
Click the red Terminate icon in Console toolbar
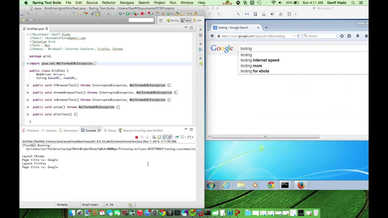pyautogui.click(x=136, y=137)
